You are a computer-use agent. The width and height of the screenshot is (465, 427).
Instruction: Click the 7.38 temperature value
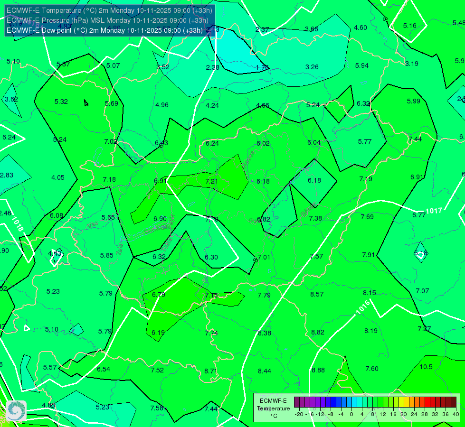click(x=315, y=218)
